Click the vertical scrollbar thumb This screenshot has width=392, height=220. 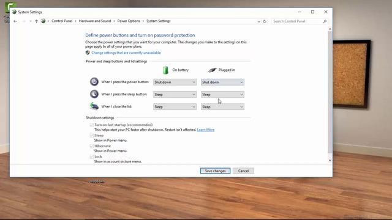(x=330, y=92)
